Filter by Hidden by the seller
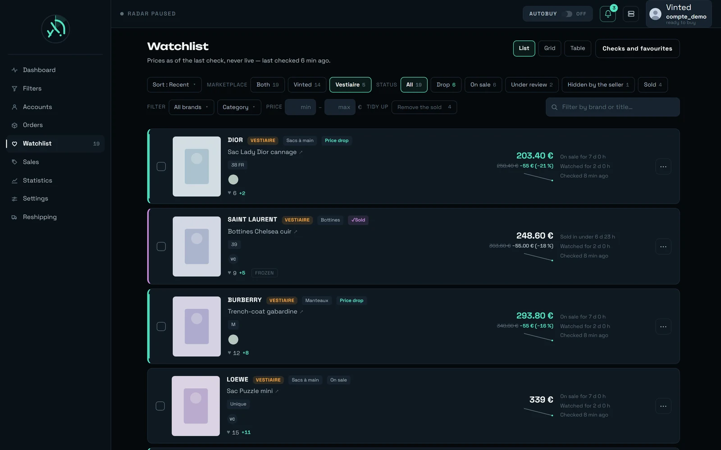Image resolution: width=721 pixels, height=450 pixels. click(x=598, y=85)
